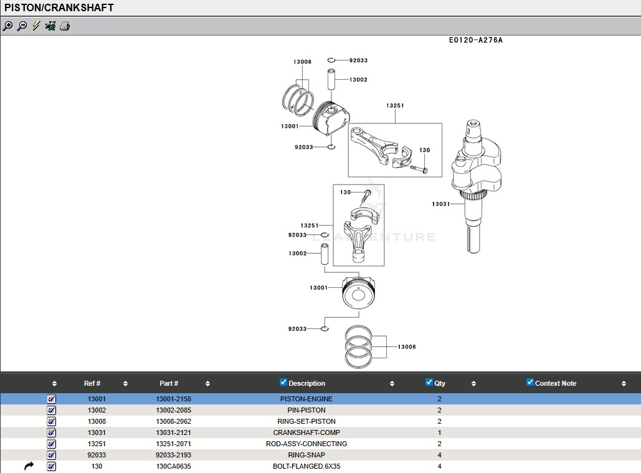Click the note icon for PISTON-ENGINE row
Screen dimensions: 641x473
[x=52, y=399]
